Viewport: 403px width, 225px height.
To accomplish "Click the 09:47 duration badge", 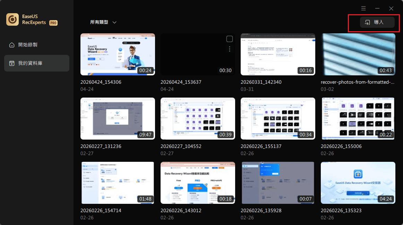I will [145, 135].
